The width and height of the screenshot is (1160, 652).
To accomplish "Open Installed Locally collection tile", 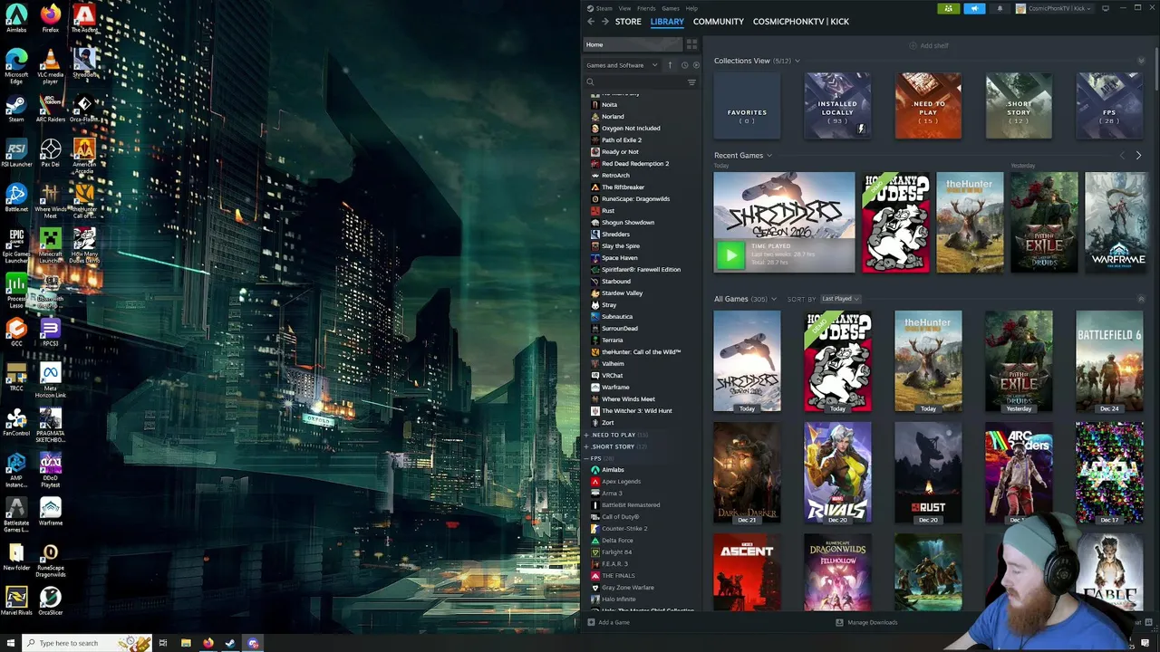I will 837,106.
